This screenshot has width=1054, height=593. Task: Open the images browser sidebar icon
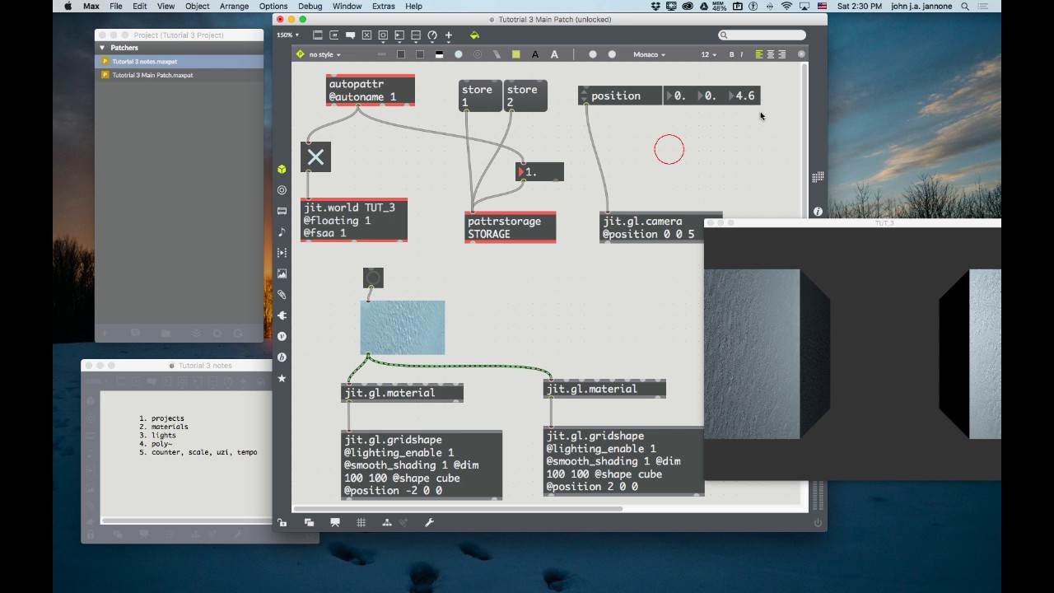click(282, 273)
